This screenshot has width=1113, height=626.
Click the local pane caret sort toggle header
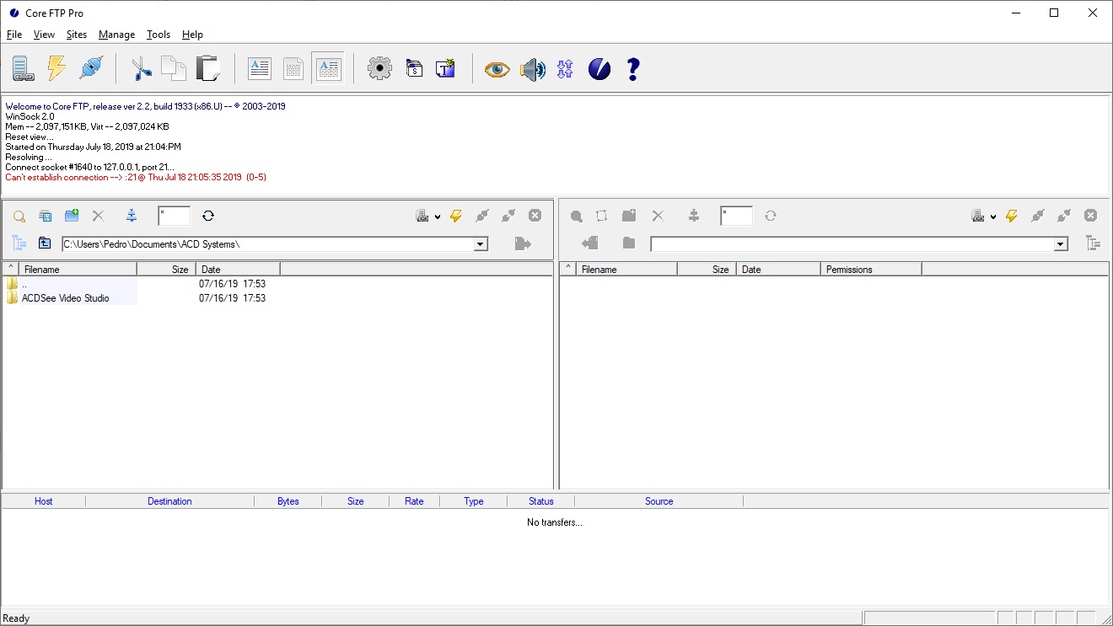pyautogui.click(x=11, y=270)
